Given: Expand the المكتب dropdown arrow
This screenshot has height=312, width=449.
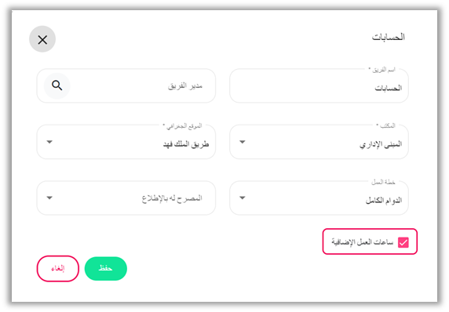Looking at the screenshot, I should 243,142.
